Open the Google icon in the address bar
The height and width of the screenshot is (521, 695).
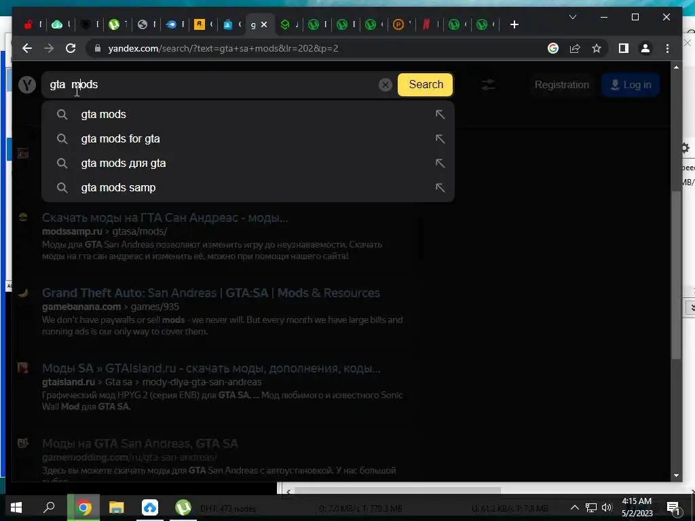(552, 48)
